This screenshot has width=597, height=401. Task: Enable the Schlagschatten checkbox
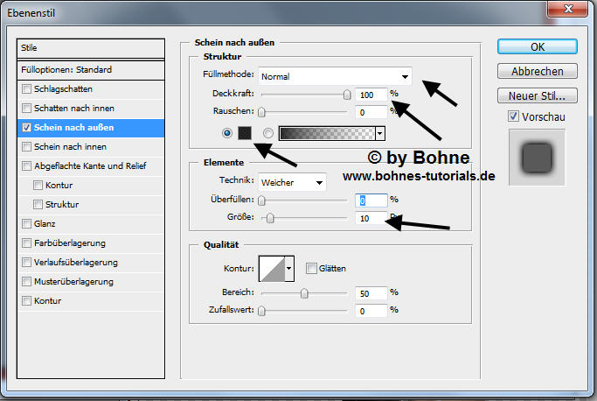click(27, 89)
